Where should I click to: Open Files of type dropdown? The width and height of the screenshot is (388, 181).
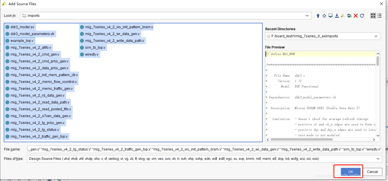tap(378, 159)
